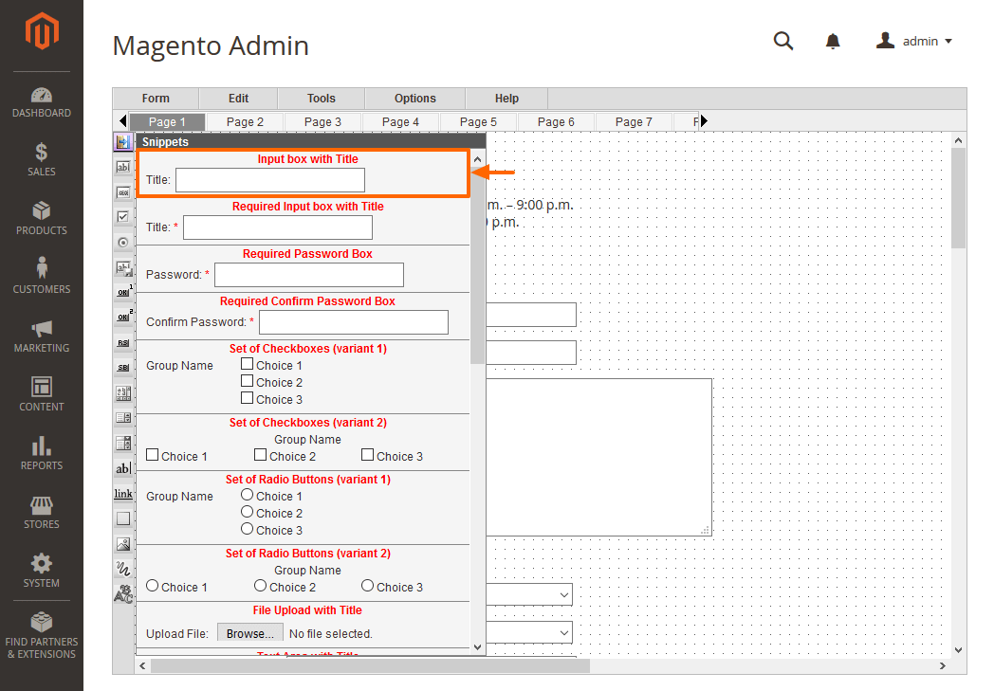994x691 pixels.
Task: Select the image element tool
Action: (x=123, y=543)
